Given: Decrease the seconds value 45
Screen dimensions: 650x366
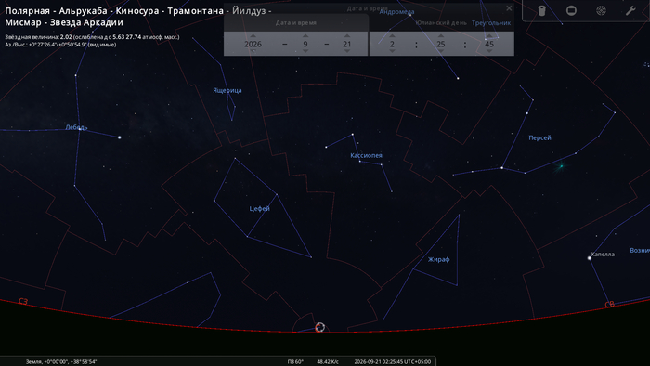Looking at the screenshot, I should [489, 51].
